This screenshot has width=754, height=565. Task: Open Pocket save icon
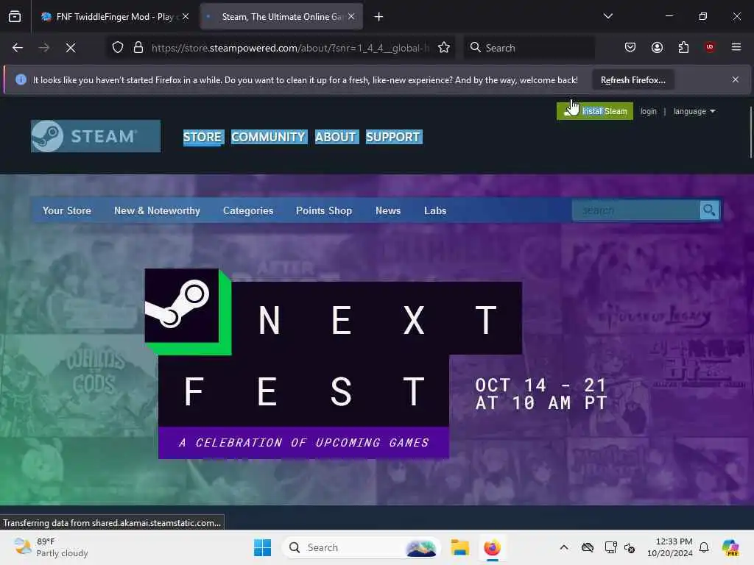[630, 48]
